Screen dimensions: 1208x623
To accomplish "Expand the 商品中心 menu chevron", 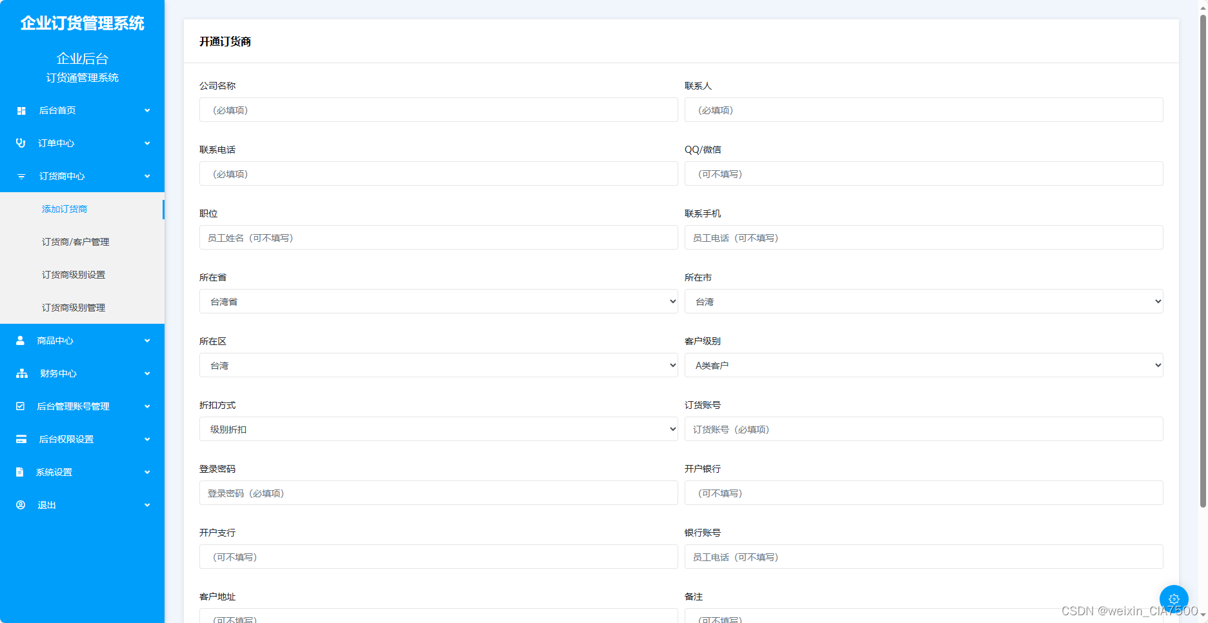I will (x=147, y=341).
